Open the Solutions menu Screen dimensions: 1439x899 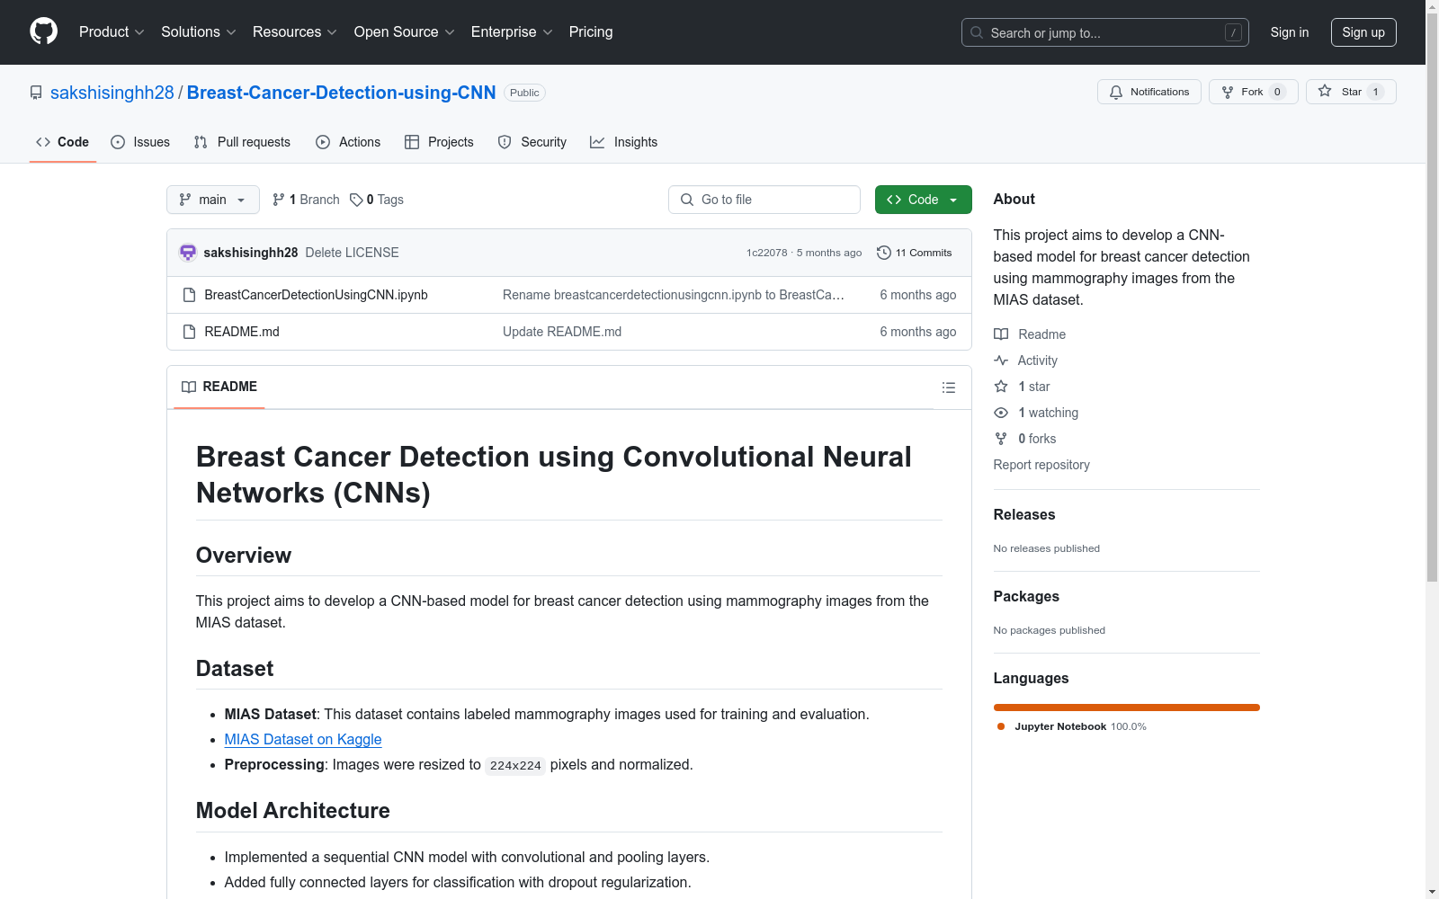coord(198,31)
